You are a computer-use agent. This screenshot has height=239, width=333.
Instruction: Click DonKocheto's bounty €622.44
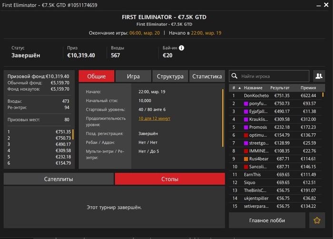click(308, 96)
